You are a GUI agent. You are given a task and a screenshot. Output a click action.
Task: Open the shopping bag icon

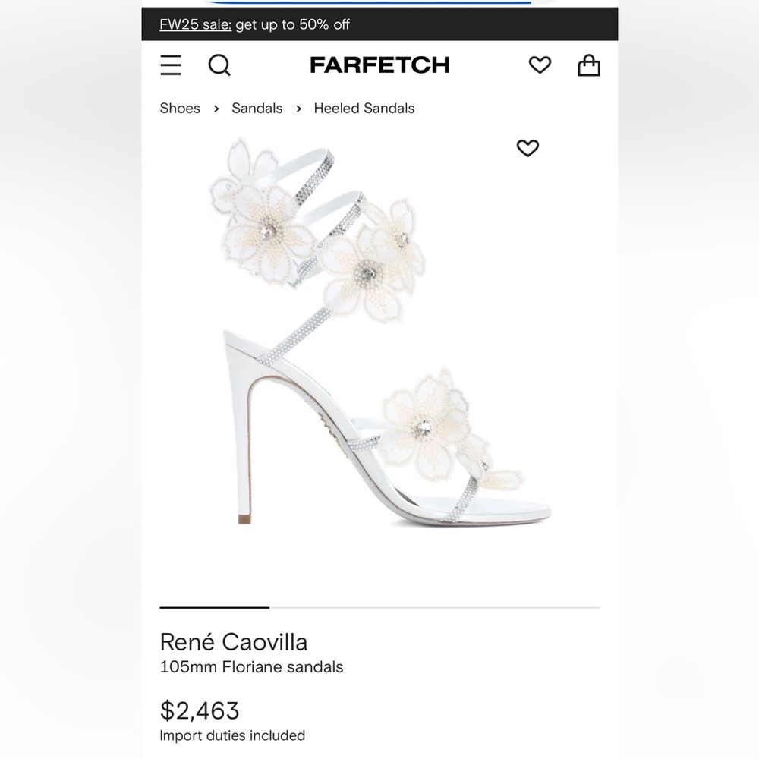click(x=589, y=65)
